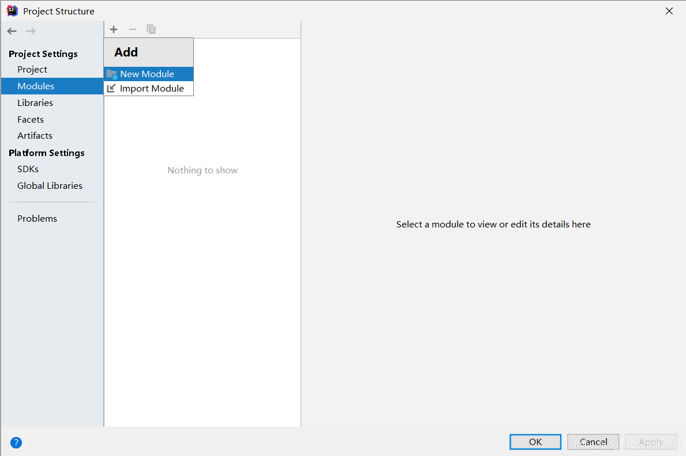686x456 pixels.
Task: Select New Module from the Add popup
Action: pyautogui.click(x=147, y=74)
